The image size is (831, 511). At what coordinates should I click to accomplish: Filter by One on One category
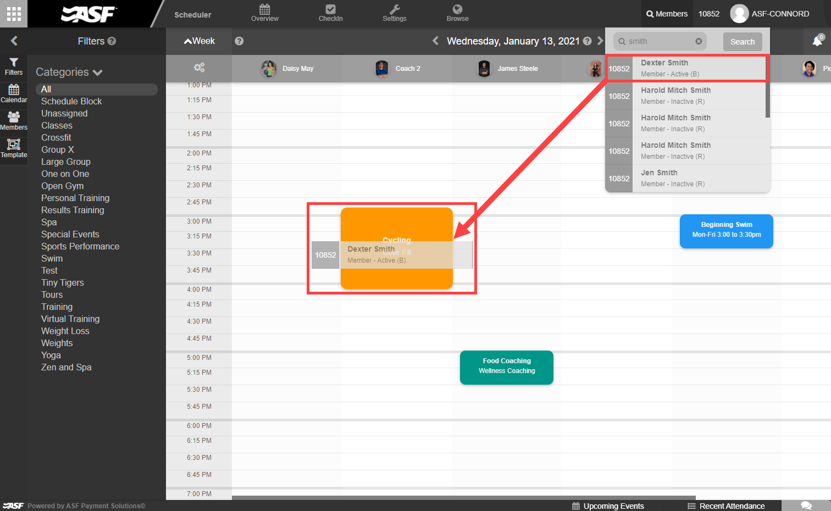click(65, 174)
